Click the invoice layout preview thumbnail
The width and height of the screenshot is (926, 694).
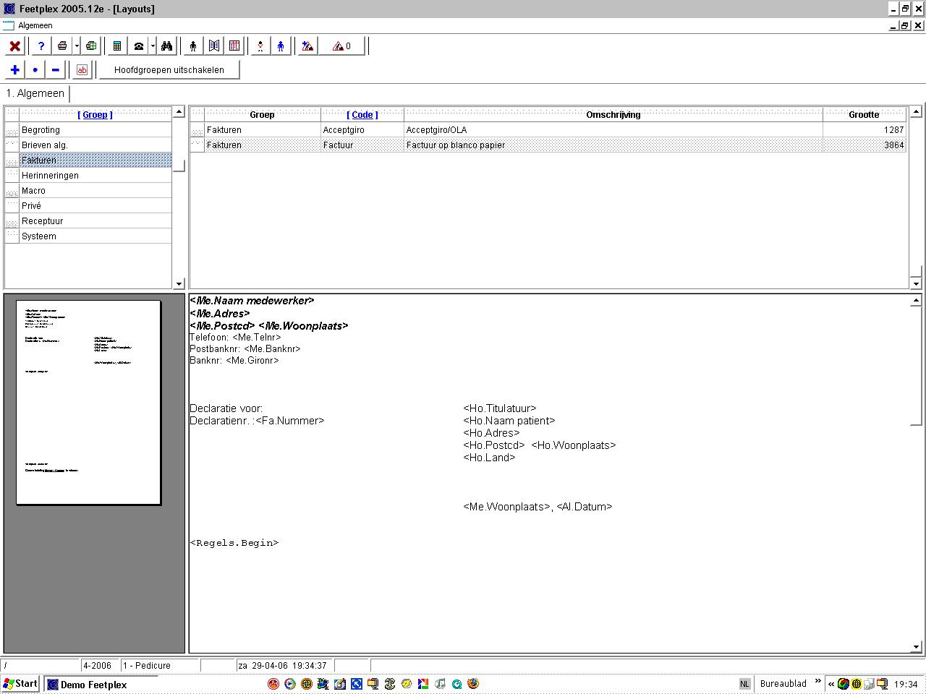pos(88,403)
